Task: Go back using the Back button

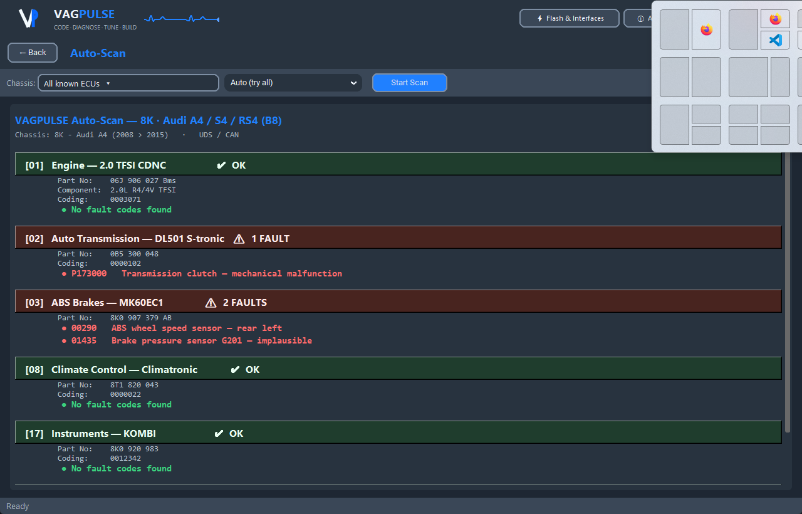Action: point(33,53)
